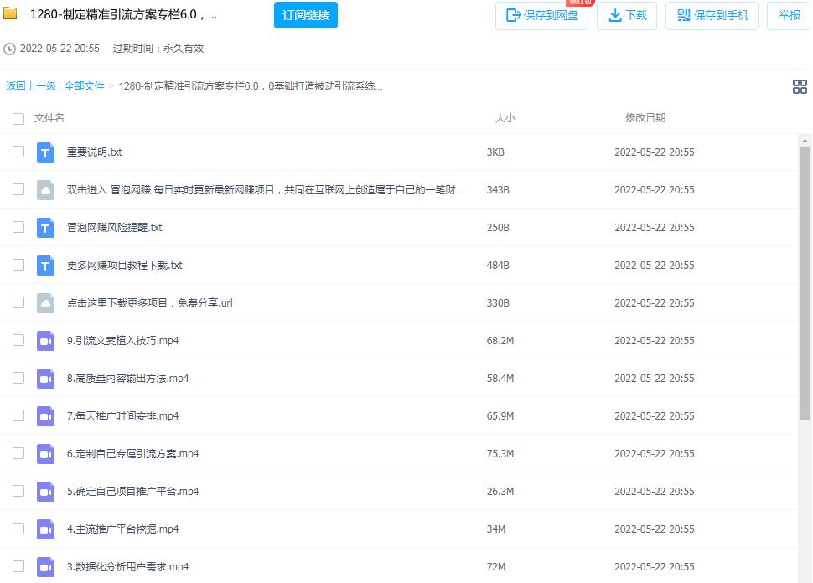Open file 更多网赚项目教程下载.txt
813x583 pixels.
click(124, 266)
